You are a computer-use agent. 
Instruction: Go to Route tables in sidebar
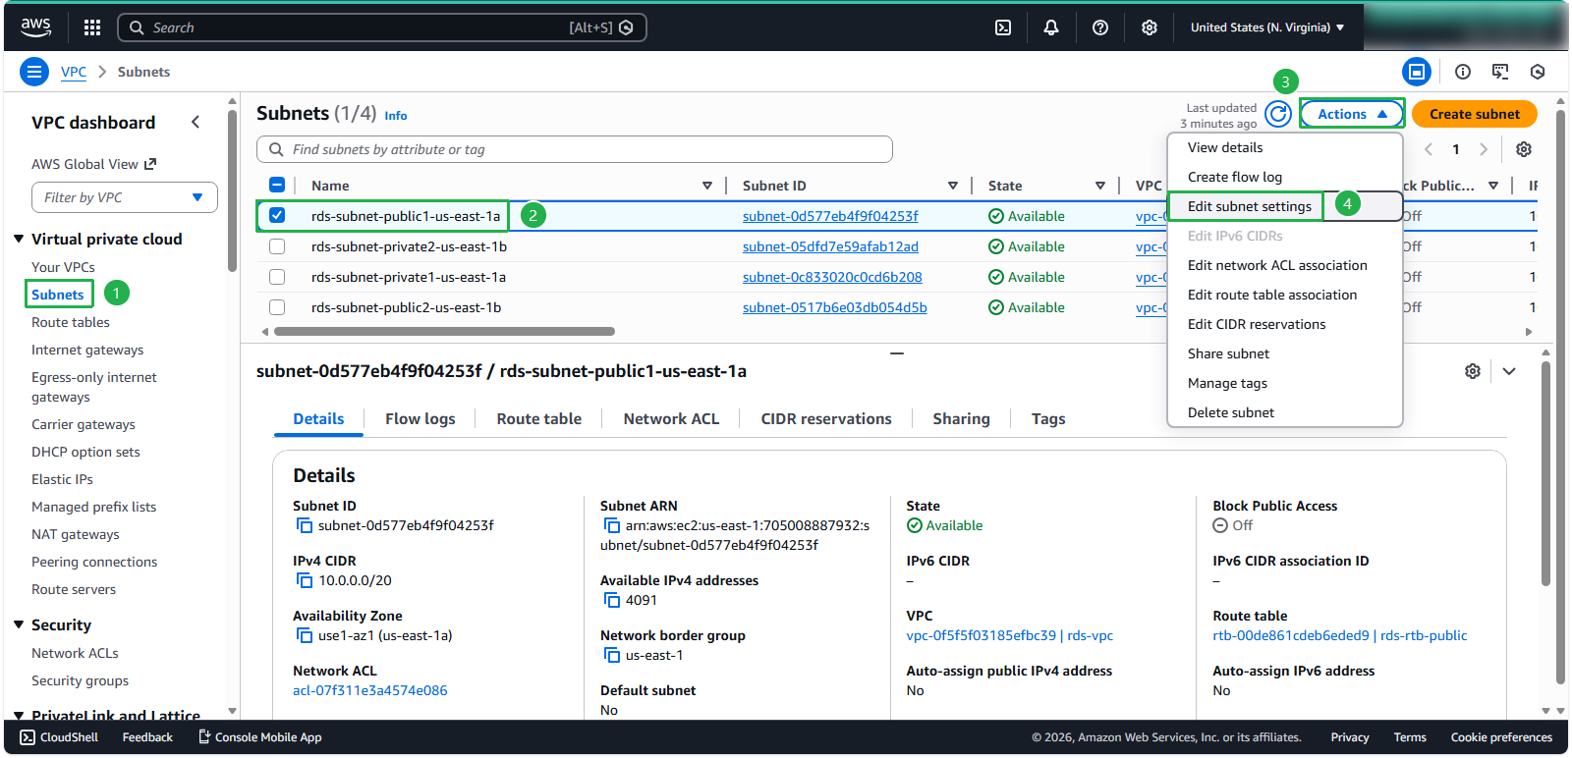(71, 322)
